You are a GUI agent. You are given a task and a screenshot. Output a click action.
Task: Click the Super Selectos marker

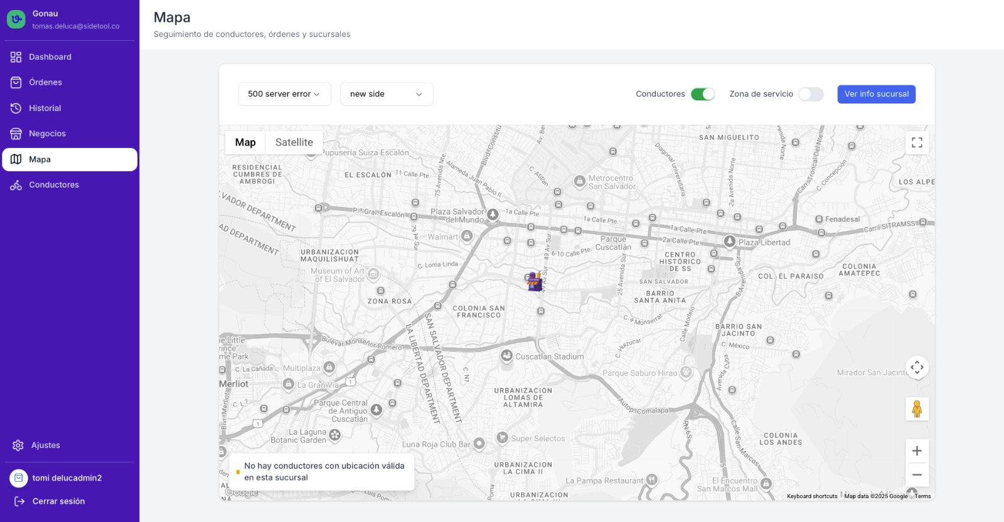click(502, 437)
